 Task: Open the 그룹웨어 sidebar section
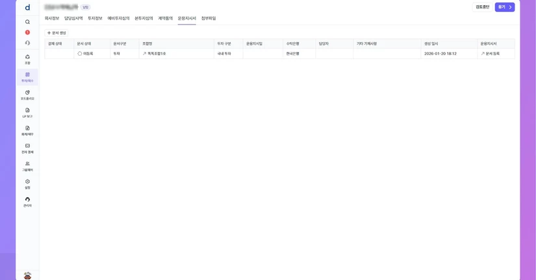click(27, 166)
